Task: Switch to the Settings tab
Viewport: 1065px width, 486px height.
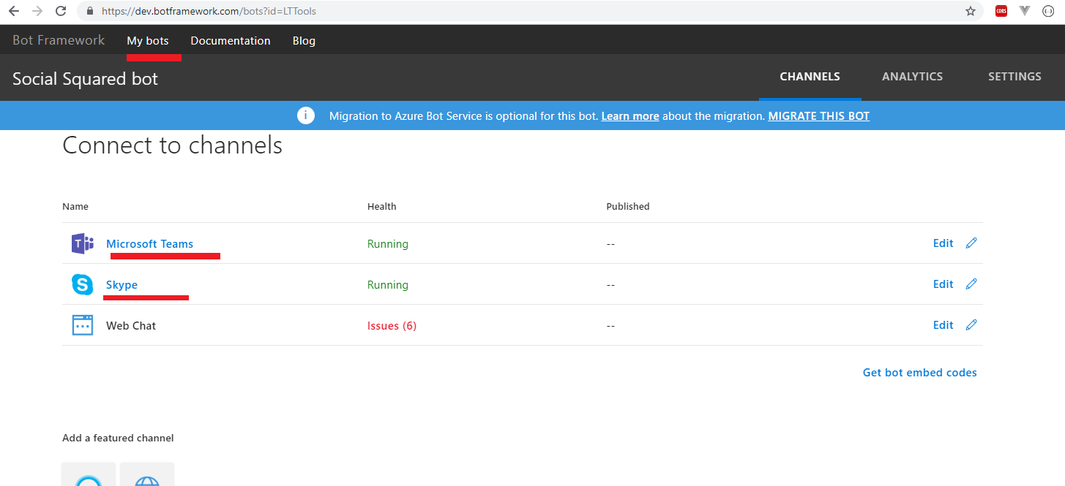Action: point(1014,77)
